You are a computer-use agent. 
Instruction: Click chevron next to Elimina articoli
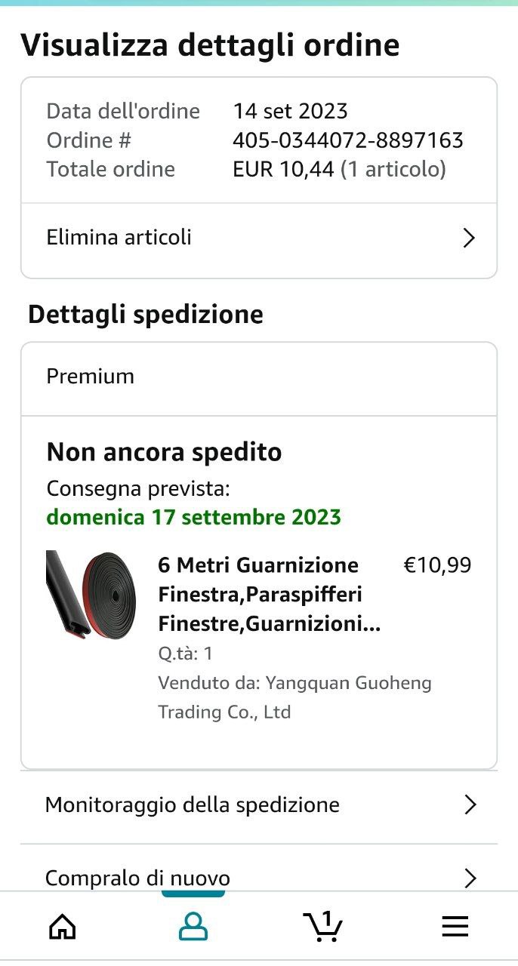coord(469,238)
